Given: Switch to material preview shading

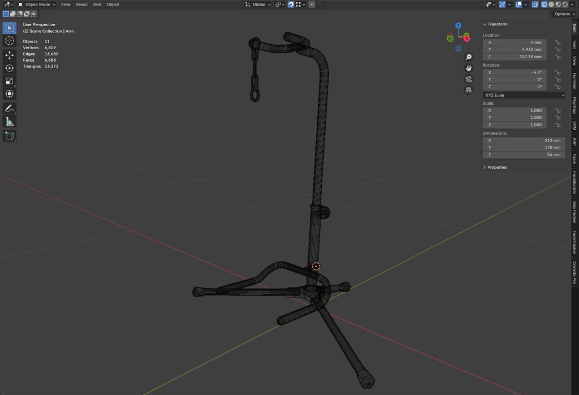Looking at the screenshot, I should click(558, 5).
